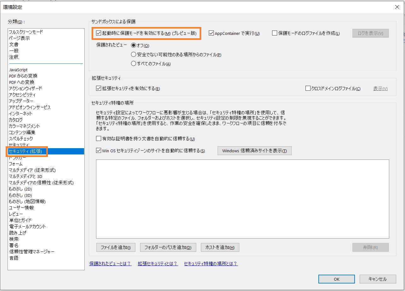Click the ファイルを追加 button
Viewport: 405px width, 291px height.
pos(116,247)
